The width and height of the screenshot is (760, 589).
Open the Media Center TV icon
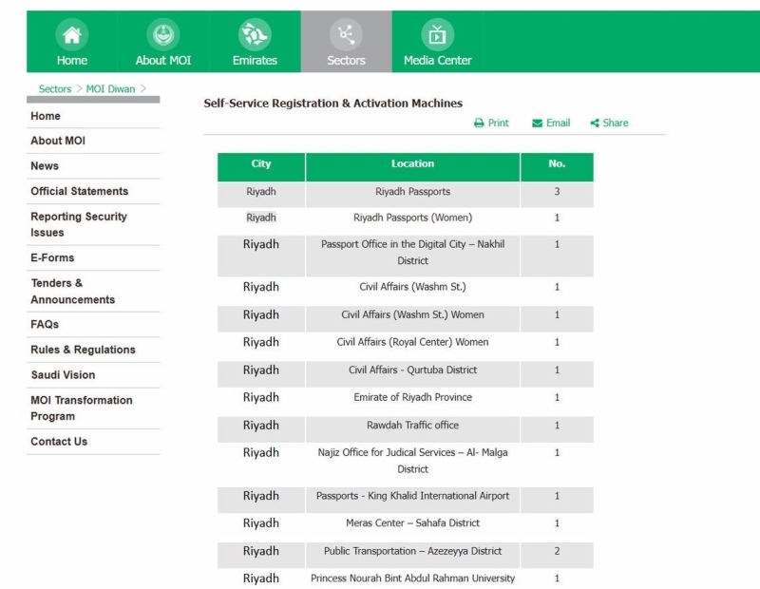[437, 35]
